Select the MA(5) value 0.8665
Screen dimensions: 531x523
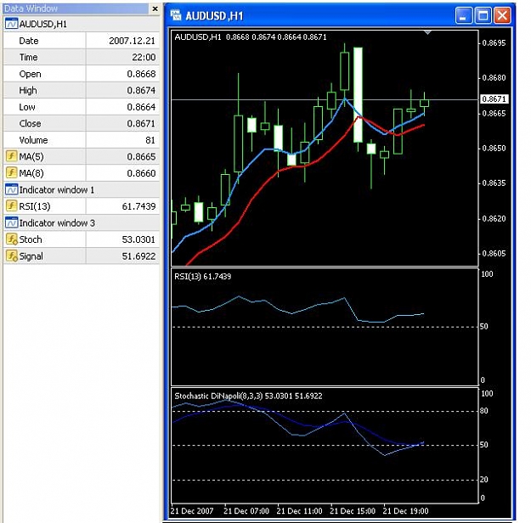pos(141,157)
